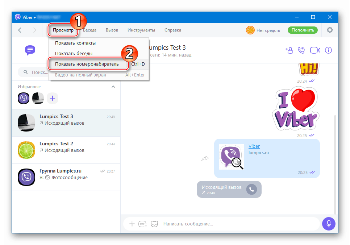Collapse the Избранные section
The height and width of the screenshot is (245, 350).
(113, 87)
